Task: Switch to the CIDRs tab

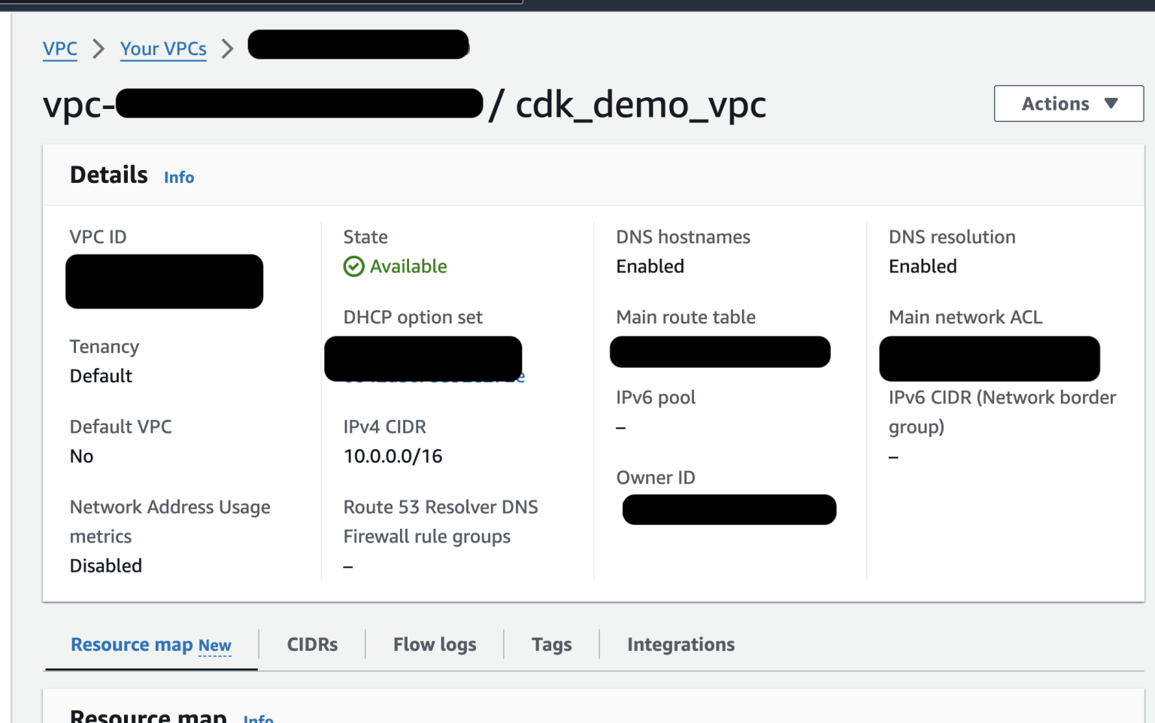Action: point(311,645)
